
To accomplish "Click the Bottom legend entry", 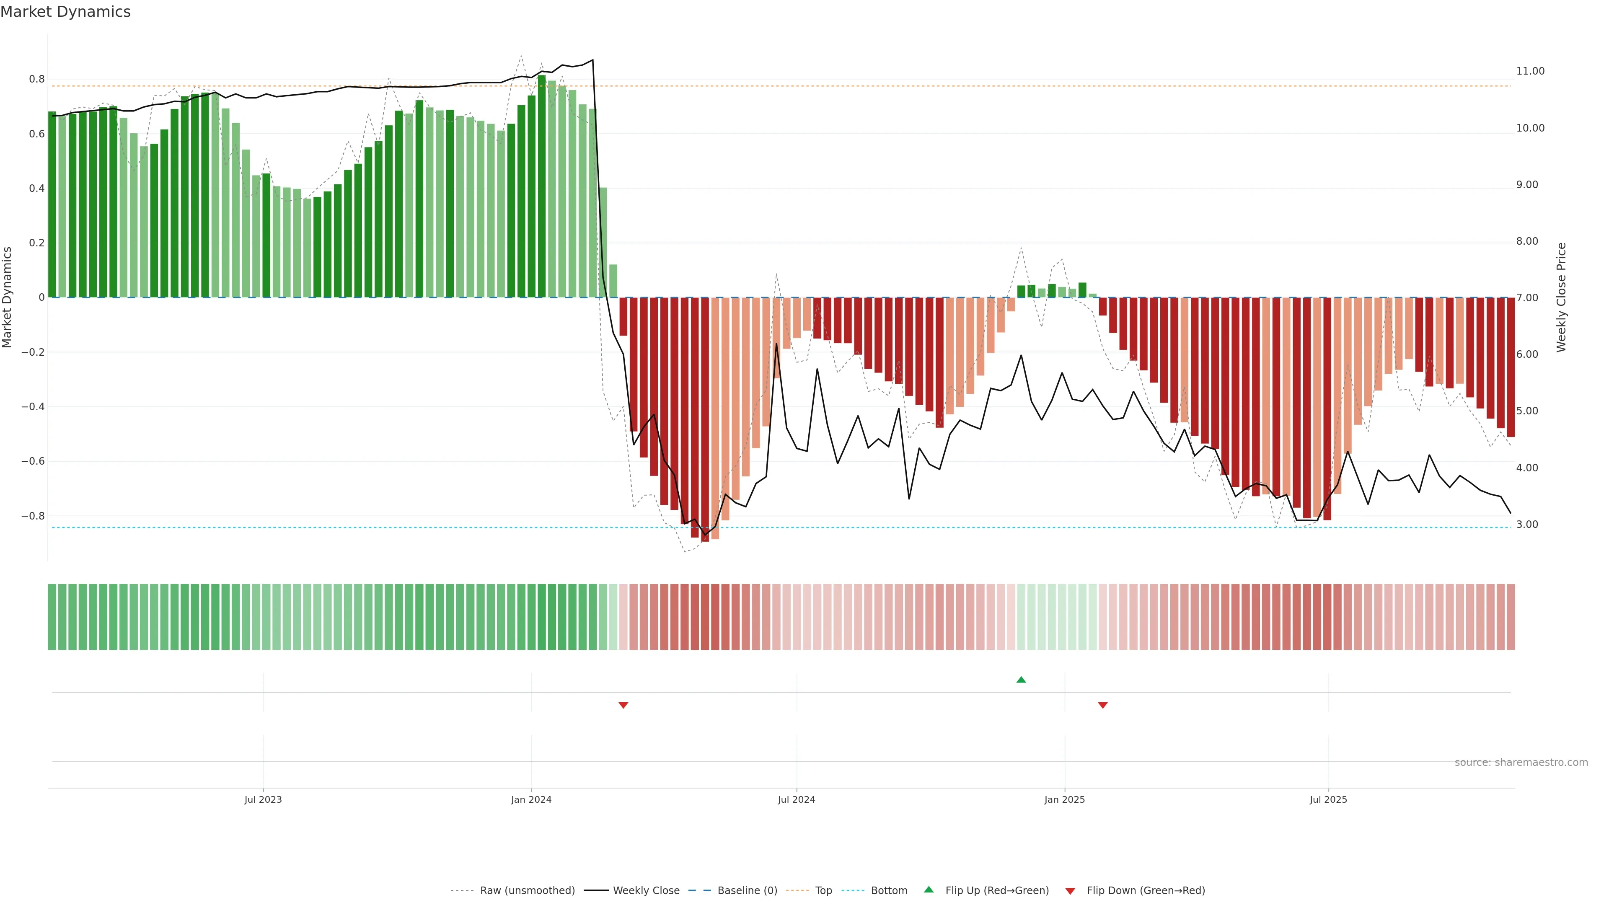I will (x=889, y=891).
